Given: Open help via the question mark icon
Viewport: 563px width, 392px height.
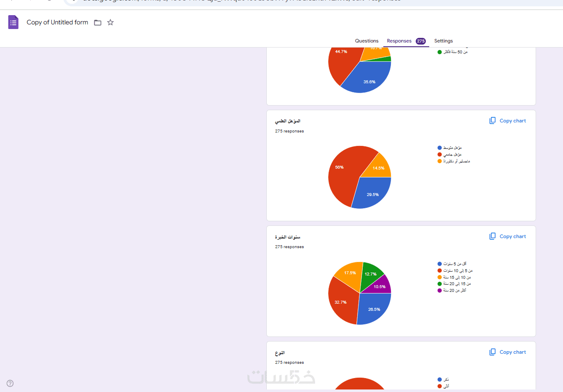Looking at the screenshot, I should click(x=10, y=383).
